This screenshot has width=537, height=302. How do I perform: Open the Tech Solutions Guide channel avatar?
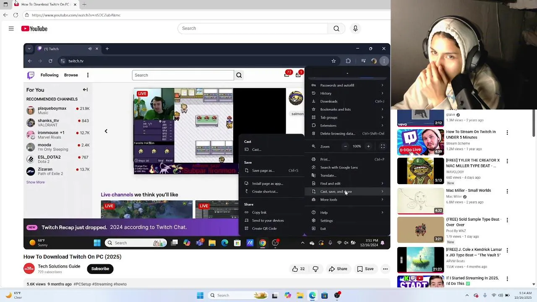[29, 269]
